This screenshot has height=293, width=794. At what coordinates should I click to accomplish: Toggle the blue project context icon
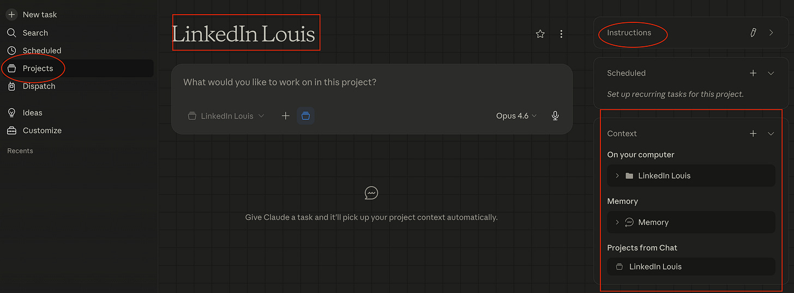pyautogui.click(x=305, y=116)
